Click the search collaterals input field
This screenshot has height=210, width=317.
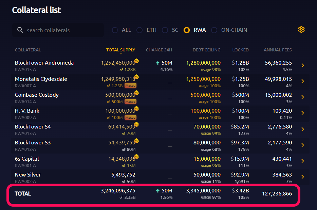(x=63, y=30)
